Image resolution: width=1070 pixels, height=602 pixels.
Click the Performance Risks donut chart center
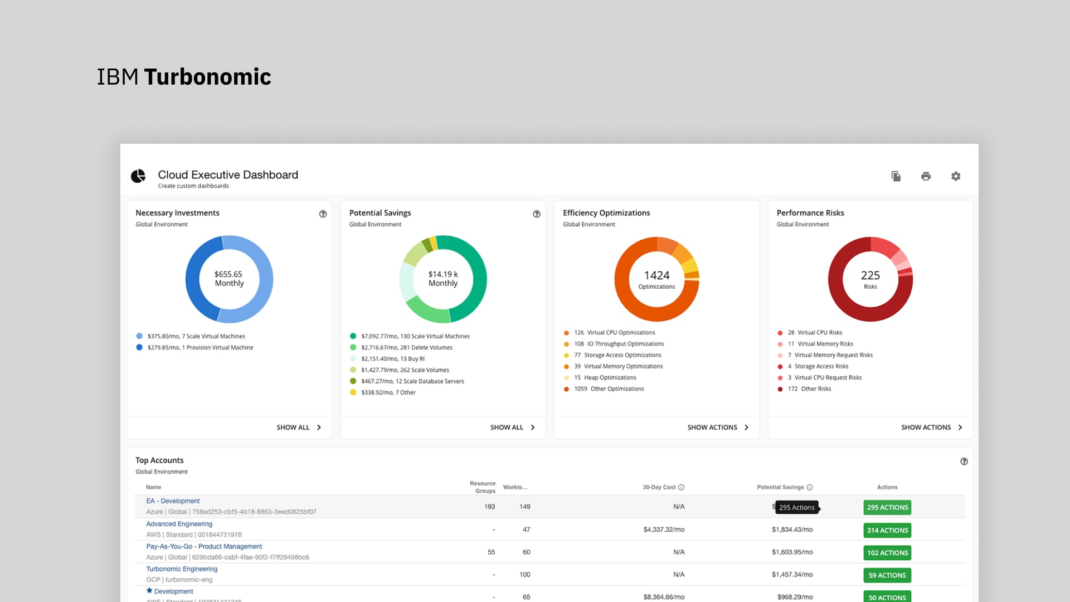(870, 279)
